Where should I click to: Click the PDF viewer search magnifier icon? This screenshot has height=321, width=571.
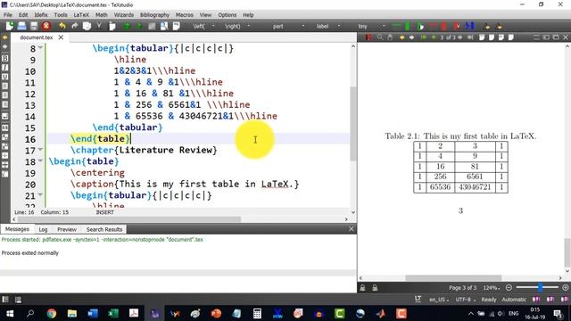tap(380, 37)
